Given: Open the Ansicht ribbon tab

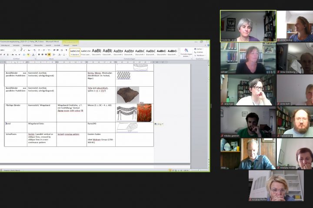Looking at the screenshot, I should click(48, 45).
